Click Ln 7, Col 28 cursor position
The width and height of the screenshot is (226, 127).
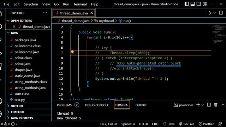click(109, 124)
